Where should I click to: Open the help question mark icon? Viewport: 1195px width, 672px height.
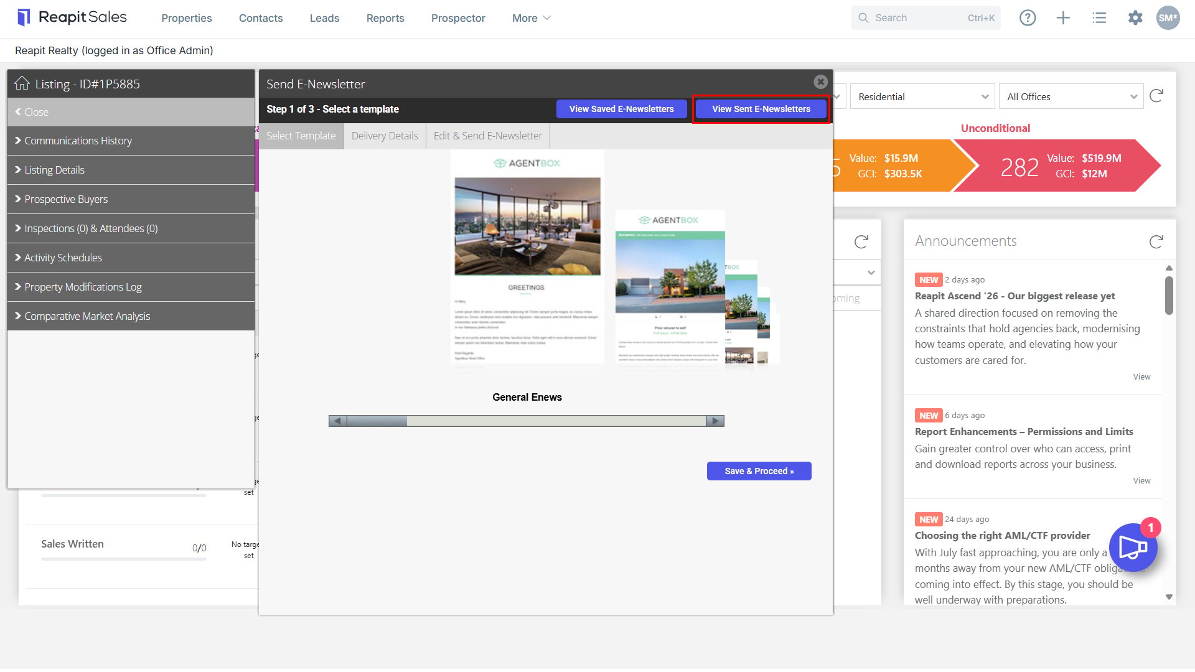(1028, 18)
